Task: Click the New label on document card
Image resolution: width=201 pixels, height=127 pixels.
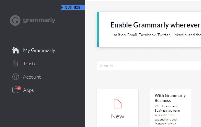Action: pyautogui.click(x=118, y=116)
